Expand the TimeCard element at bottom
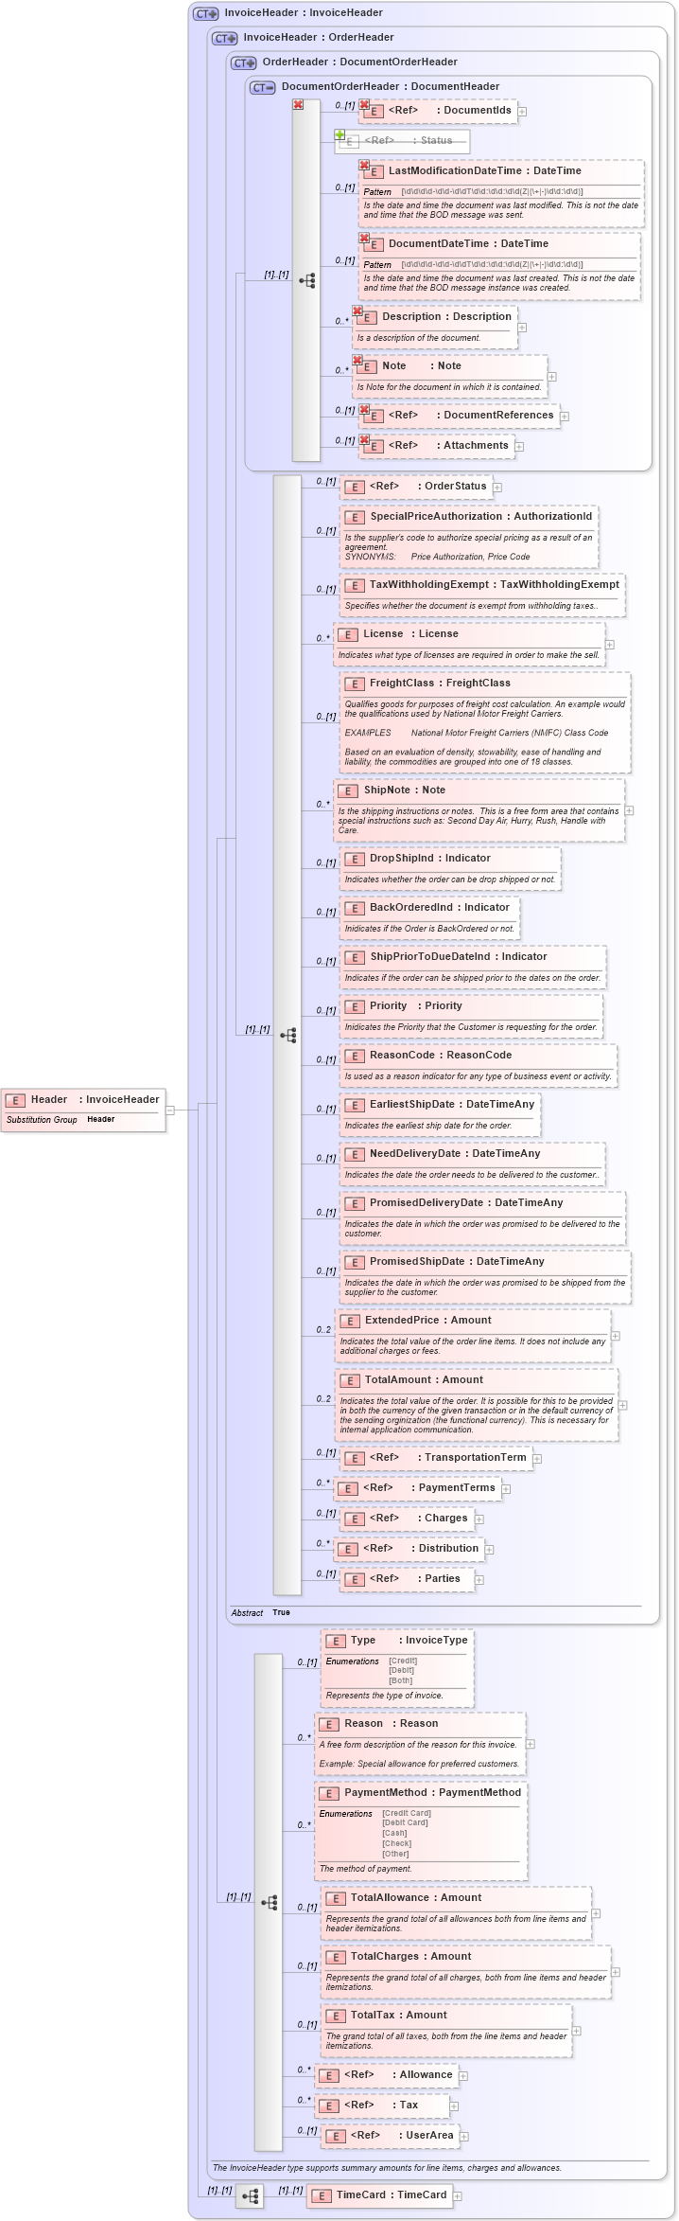Screen dimensions: 679x2221 coord(458,2195)
